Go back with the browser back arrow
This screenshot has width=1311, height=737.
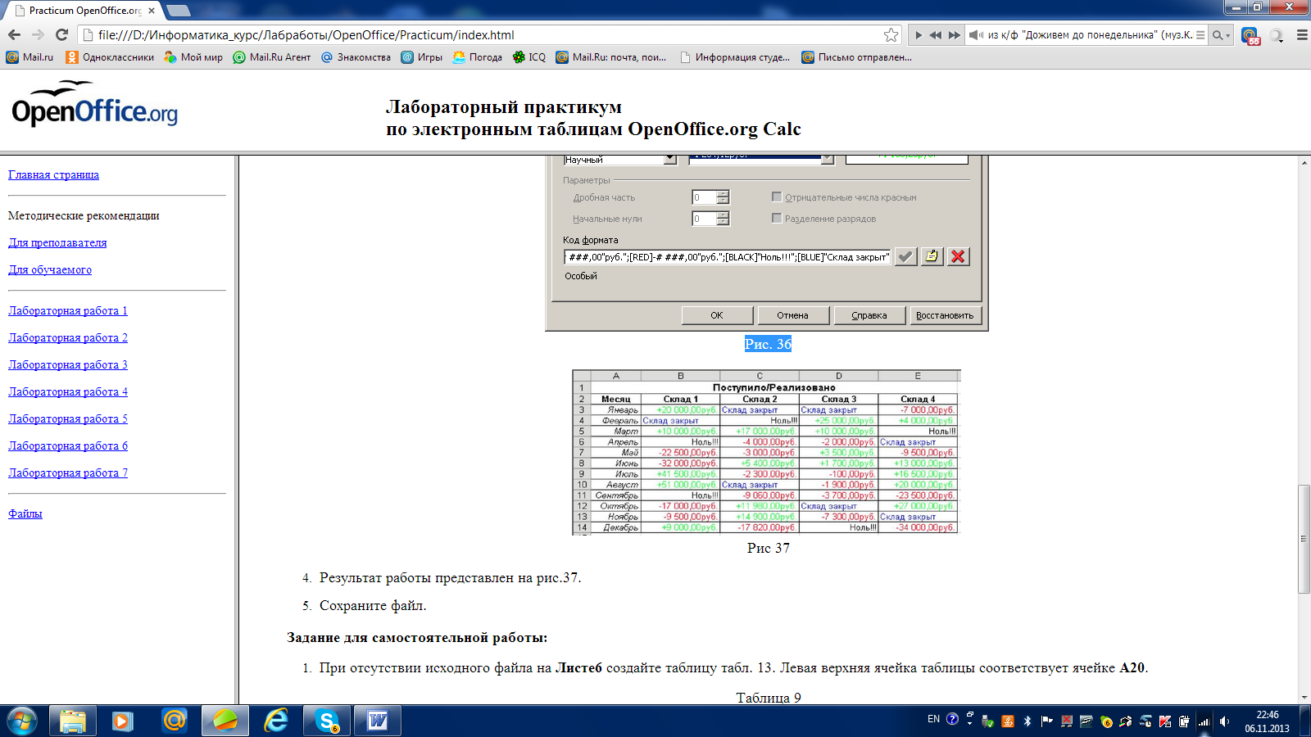(x=14, y=34)
